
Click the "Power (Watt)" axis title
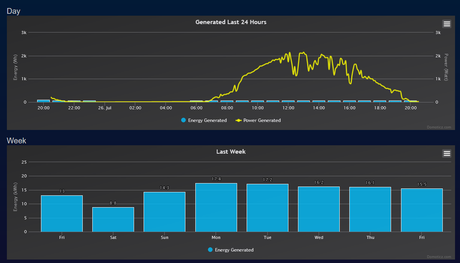tap(445, 67)
